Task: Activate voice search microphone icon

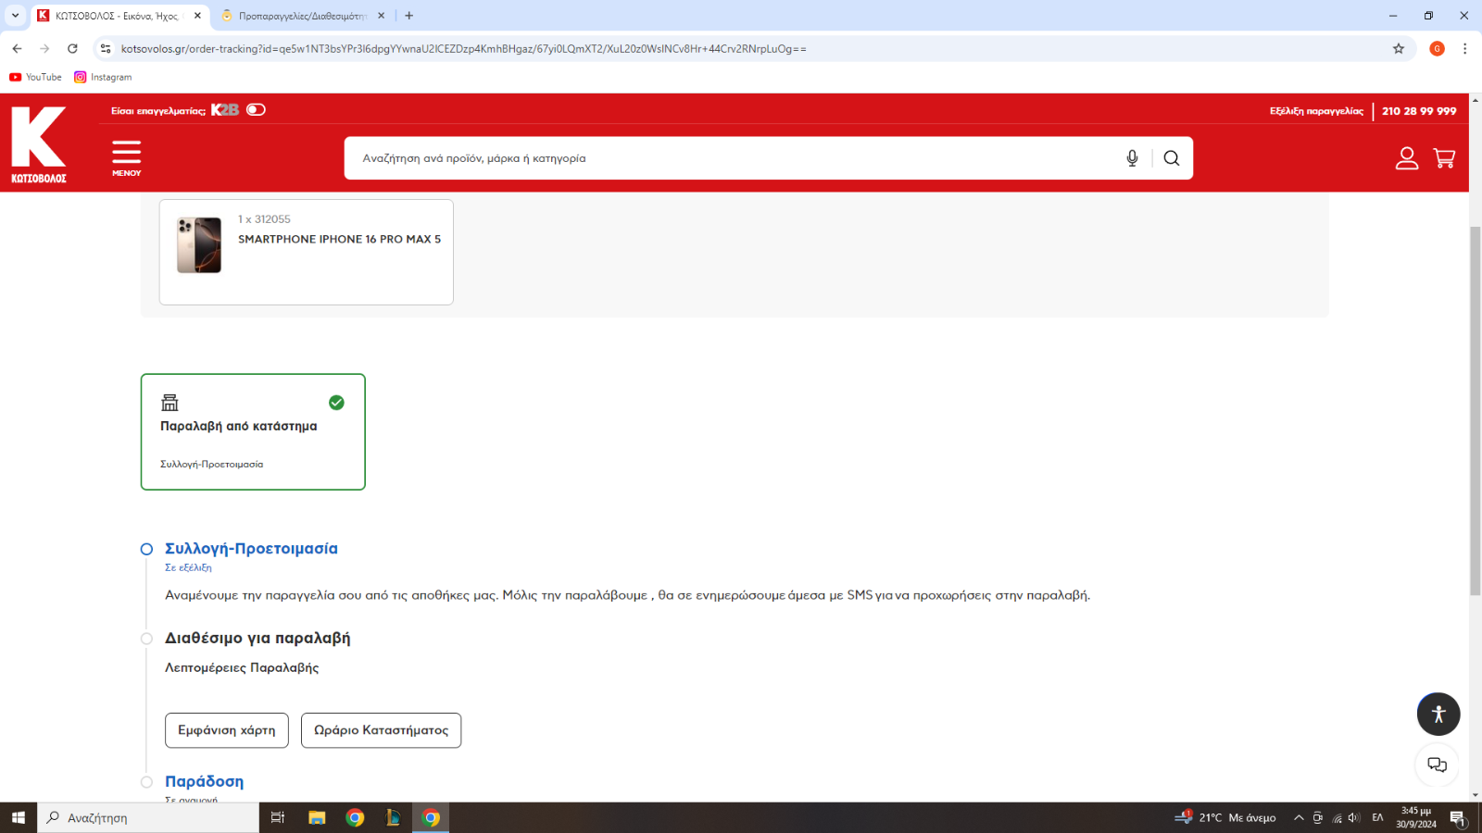Action: point(1132,158)
